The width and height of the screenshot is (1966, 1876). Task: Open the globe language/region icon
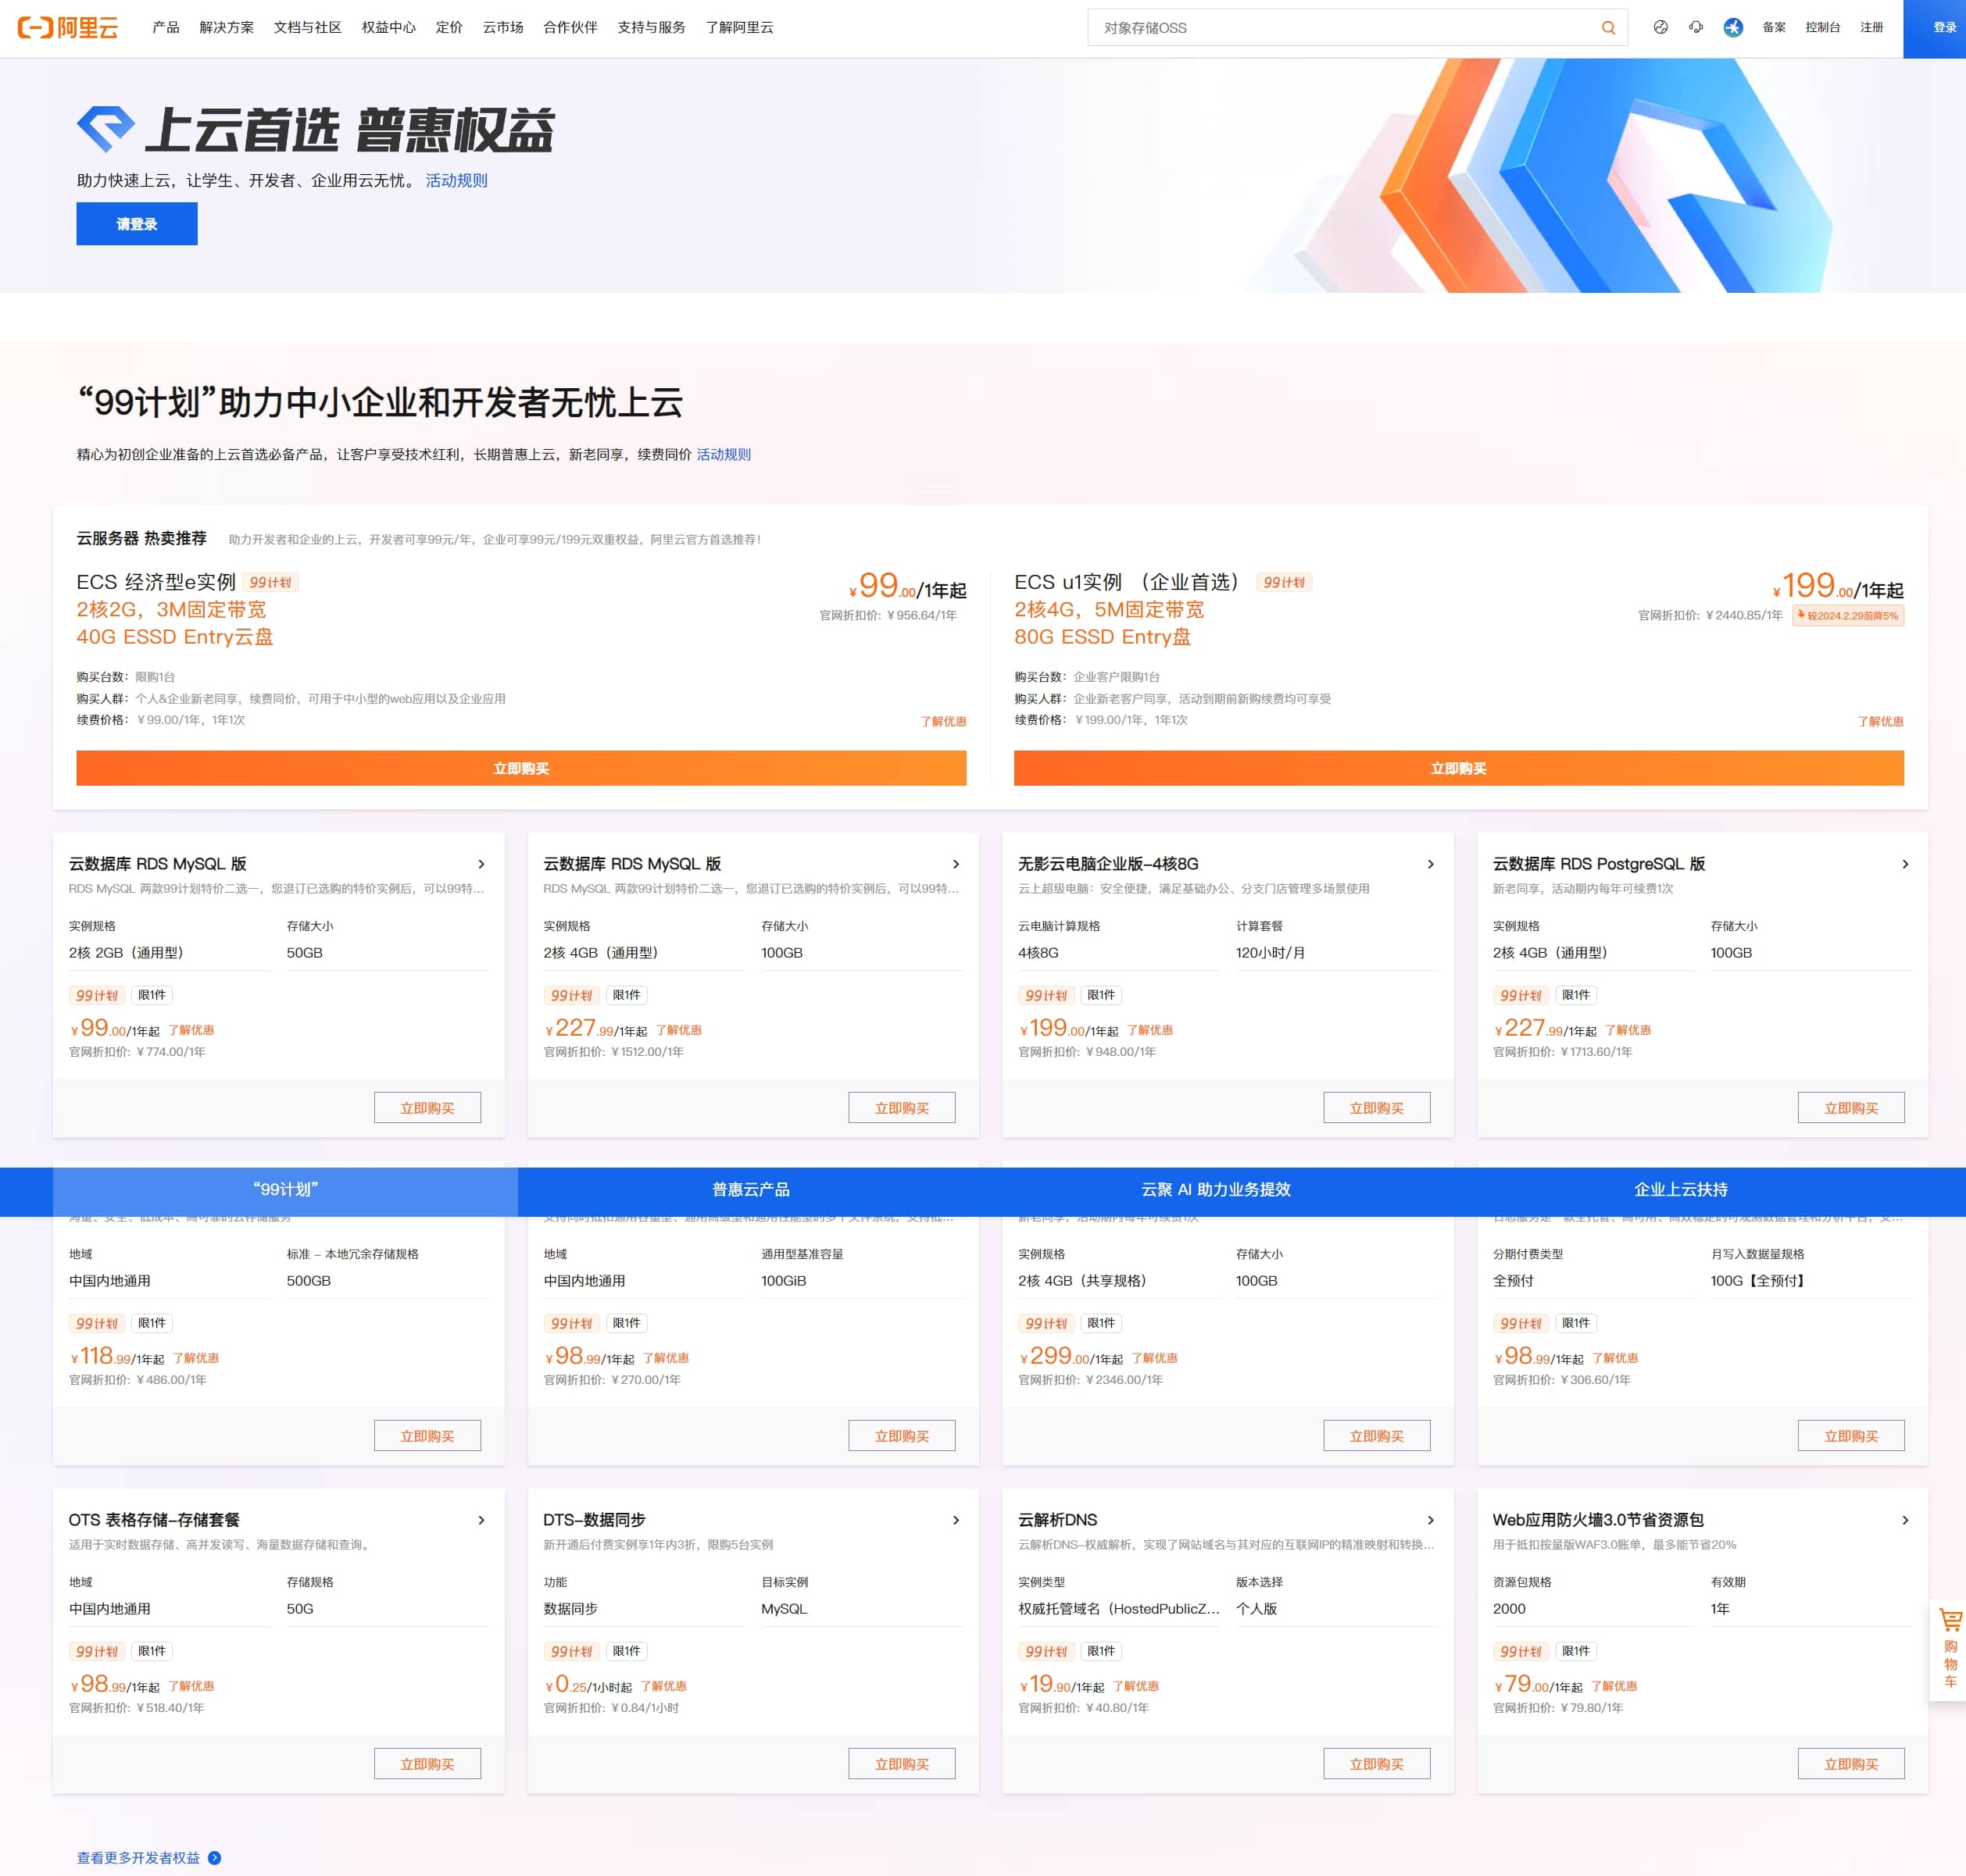click(1660, 27)
